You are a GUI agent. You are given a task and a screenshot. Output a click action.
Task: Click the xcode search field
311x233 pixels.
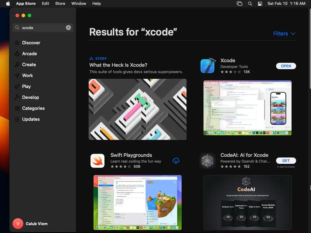(x=43, y=28)
